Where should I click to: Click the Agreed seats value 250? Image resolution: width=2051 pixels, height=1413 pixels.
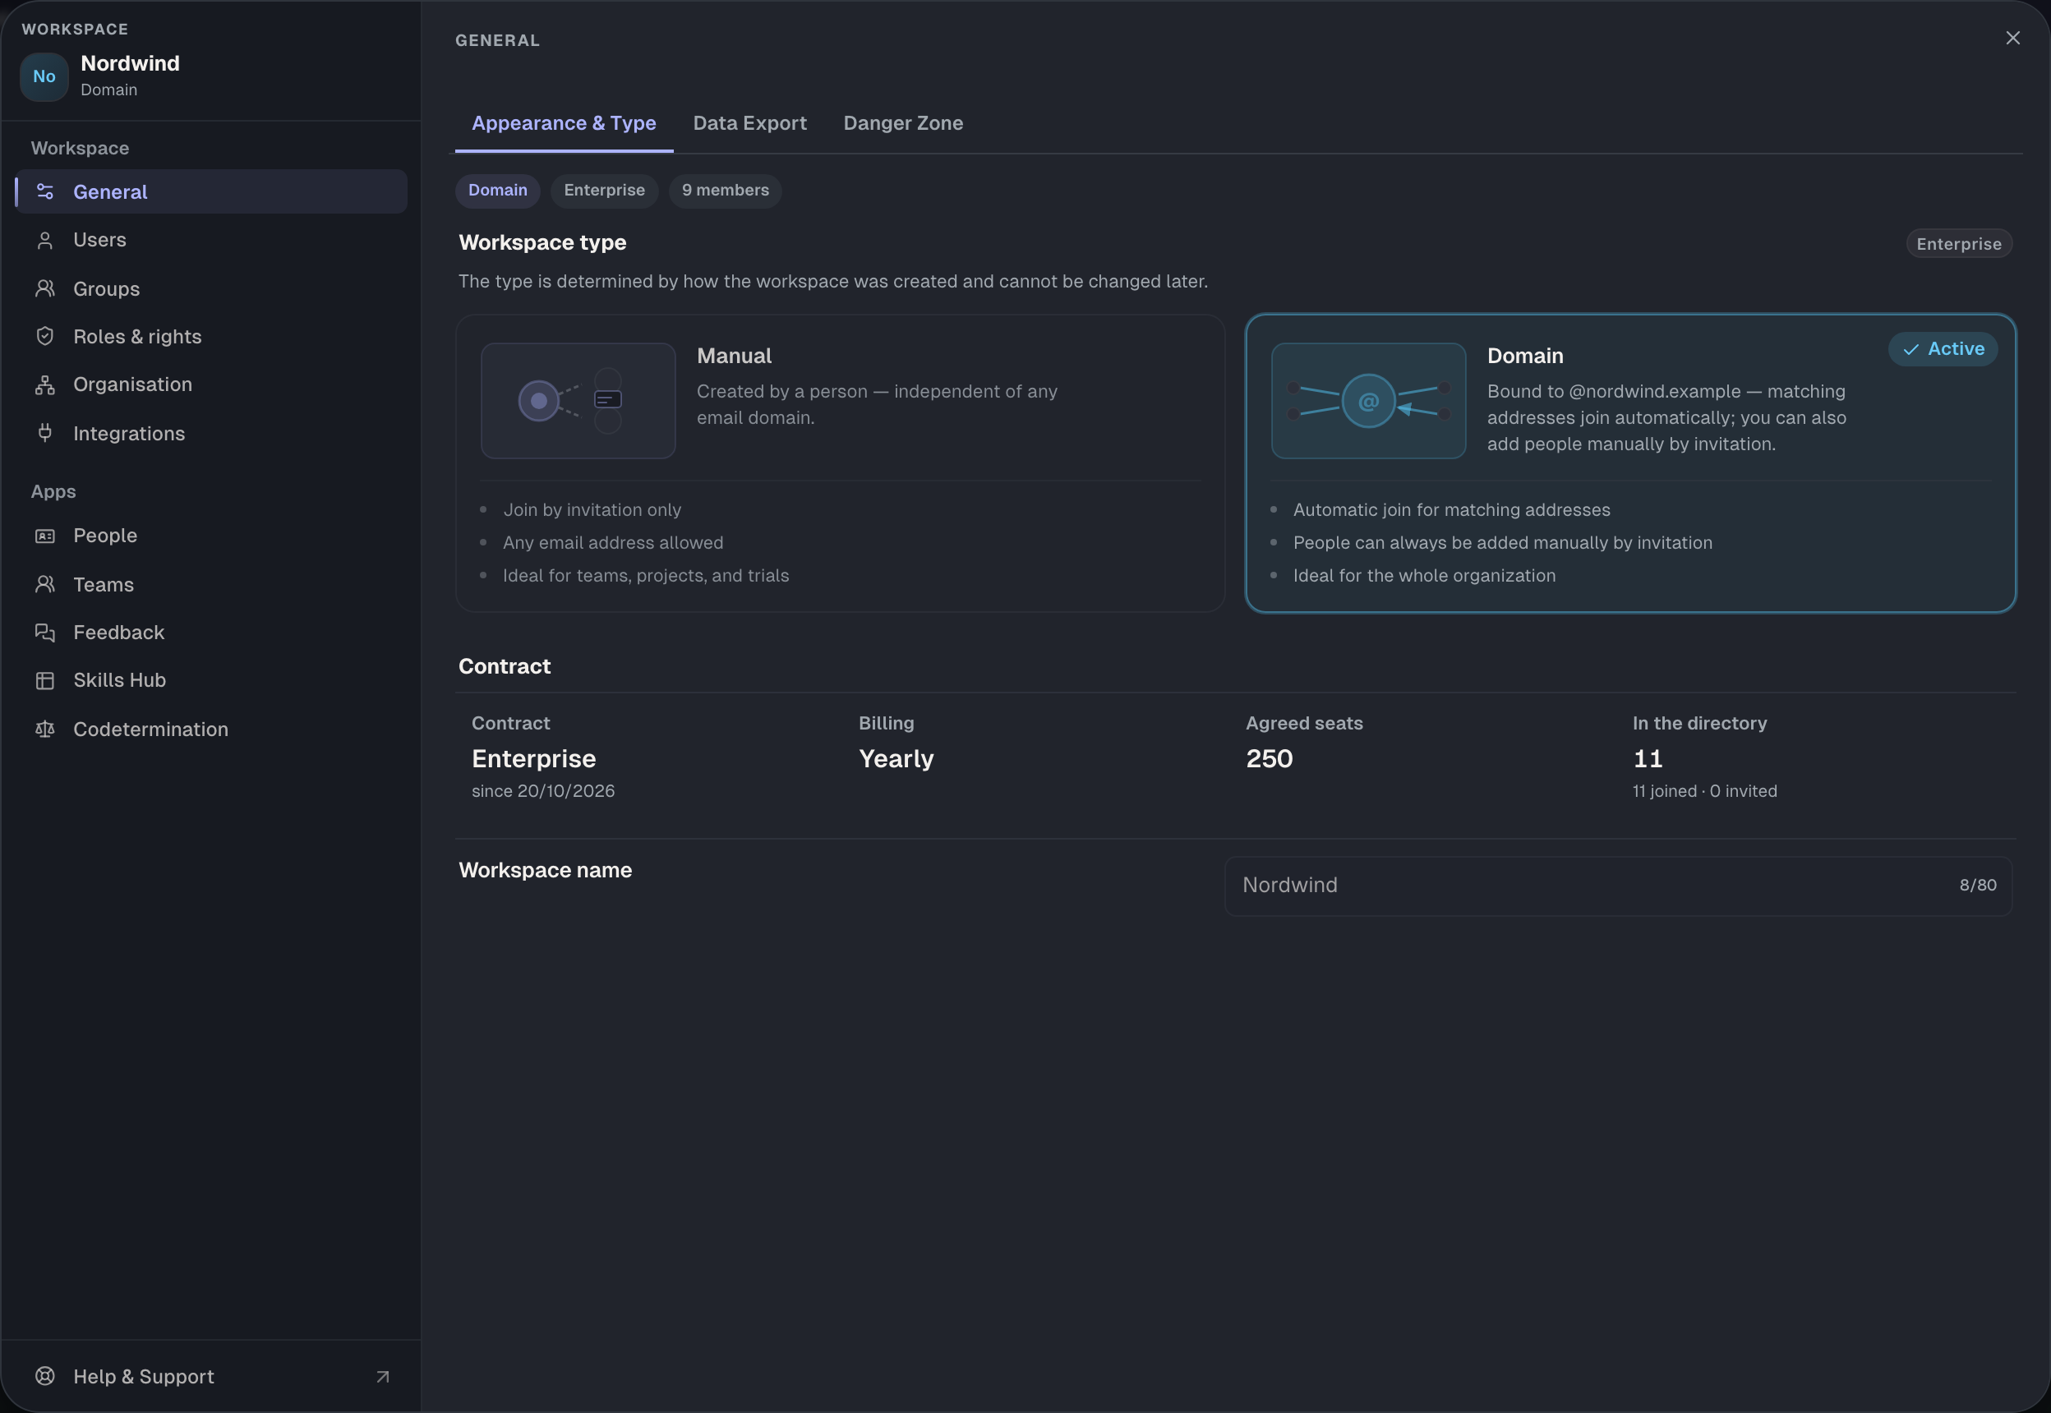tap(1269, 759)
